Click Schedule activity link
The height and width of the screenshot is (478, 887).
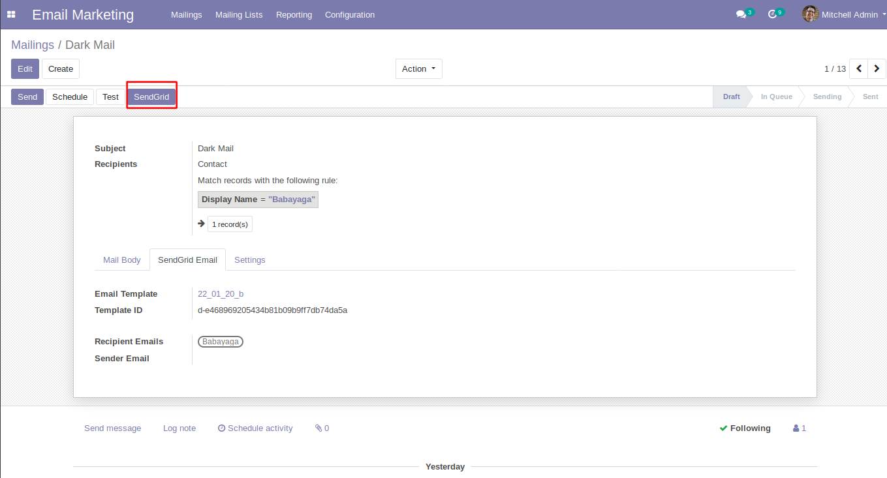(255, 428)
